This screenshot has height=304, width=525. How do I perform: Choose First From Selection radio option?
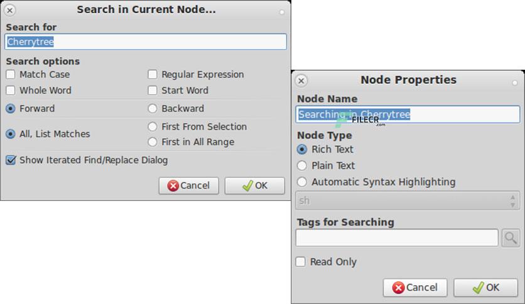(153, 126)
